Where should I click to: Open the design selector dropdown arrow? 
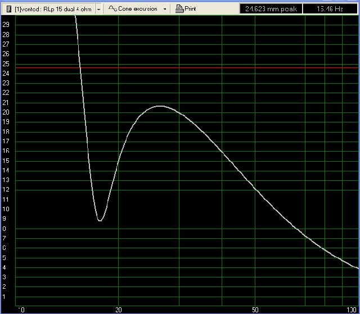[99, 9]
